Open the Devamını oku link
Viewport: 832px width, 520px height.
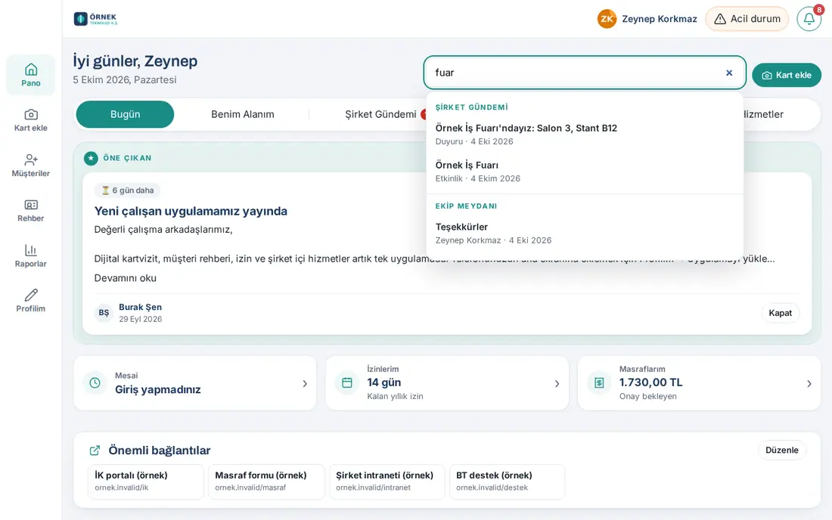tap(126, 277)
